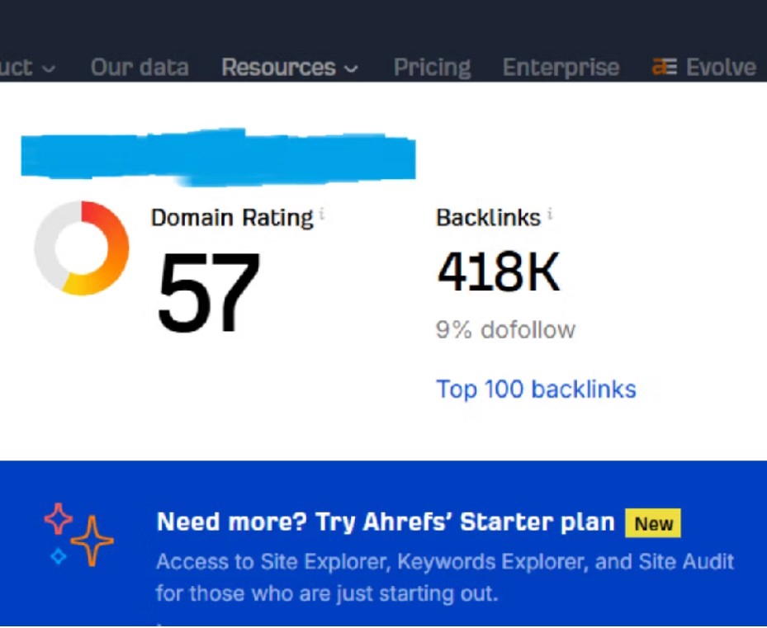Viewport: 767px width, 628px height.
Task: Click the 57 Domain Rating score
Action: click(x=208, y=292)
